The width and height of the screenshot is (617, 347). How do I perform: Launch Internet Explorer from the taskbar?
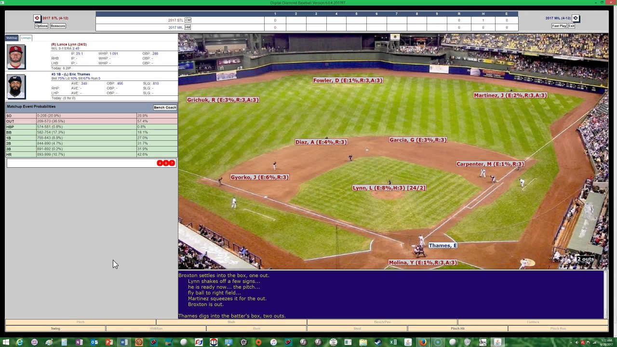tap(19, 342)
